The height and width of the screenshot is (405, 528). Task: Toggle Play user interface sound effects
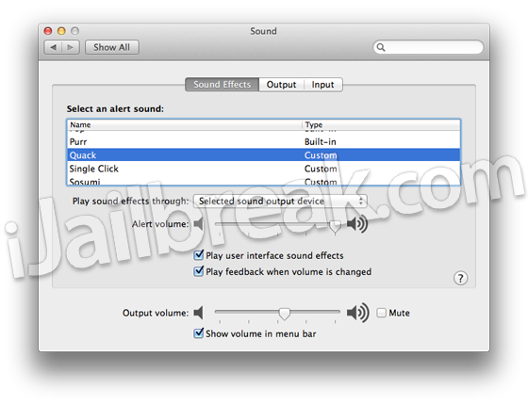[x=199, y=255]
